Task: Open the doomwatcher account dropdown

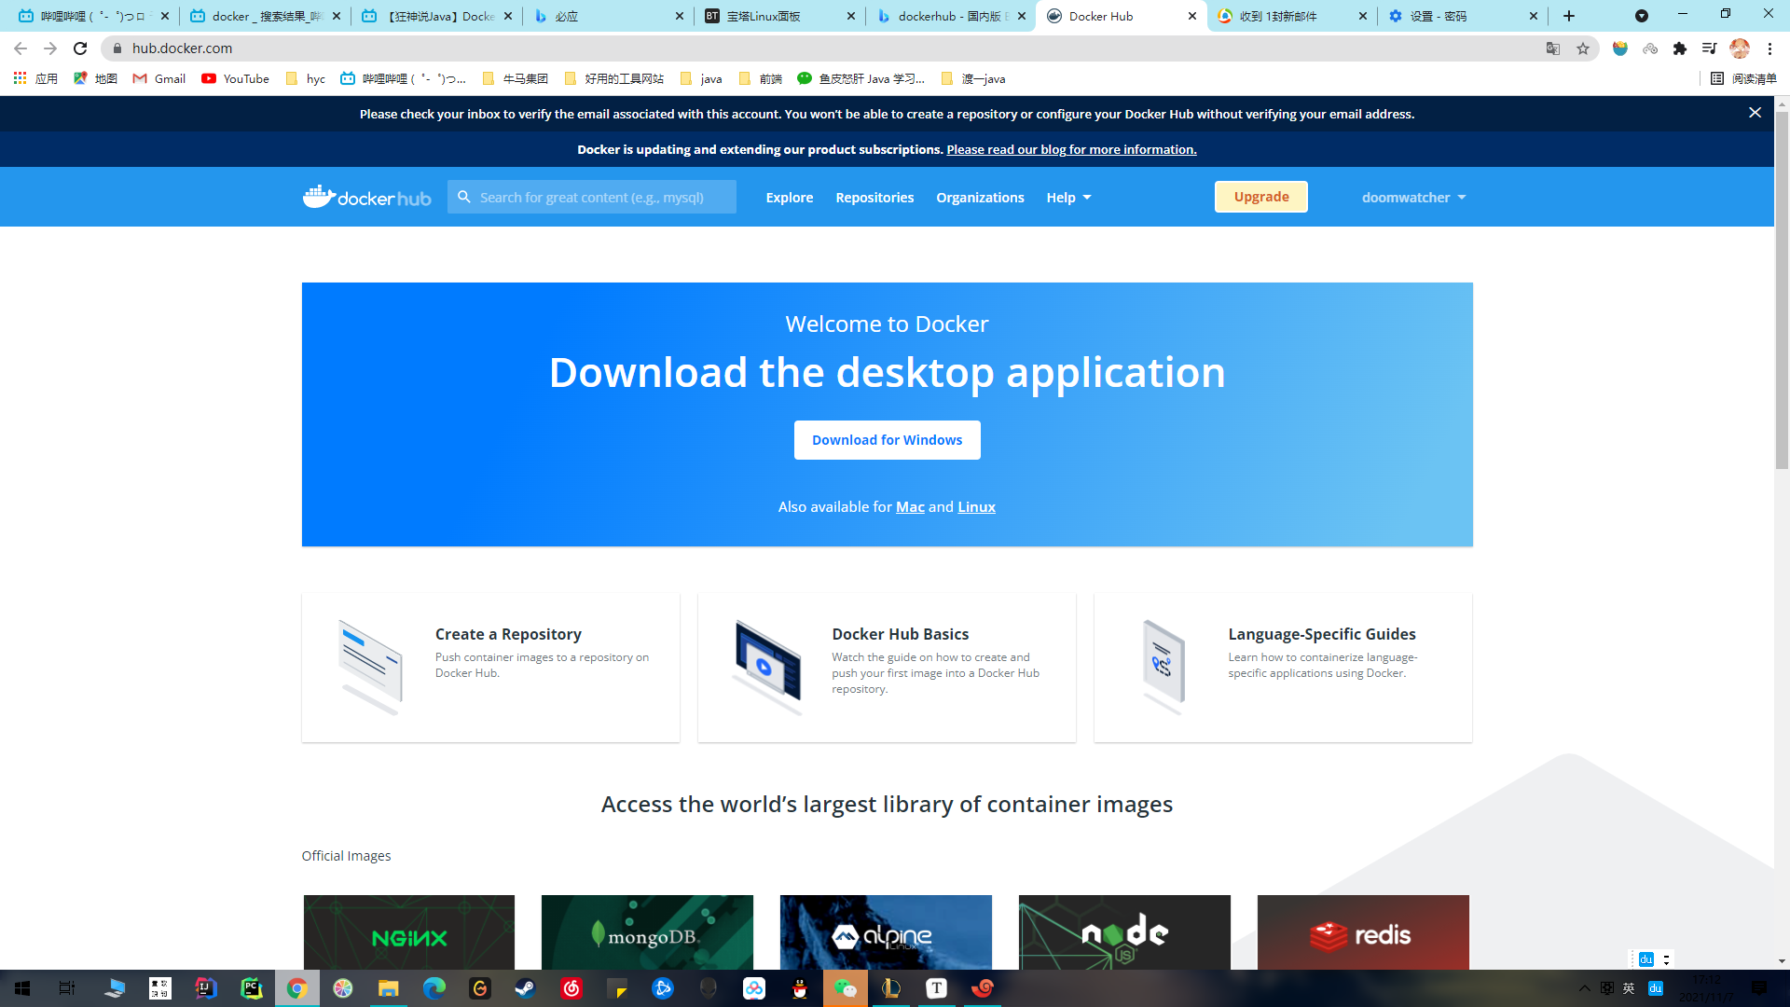Action: (x=1413, y=198)
